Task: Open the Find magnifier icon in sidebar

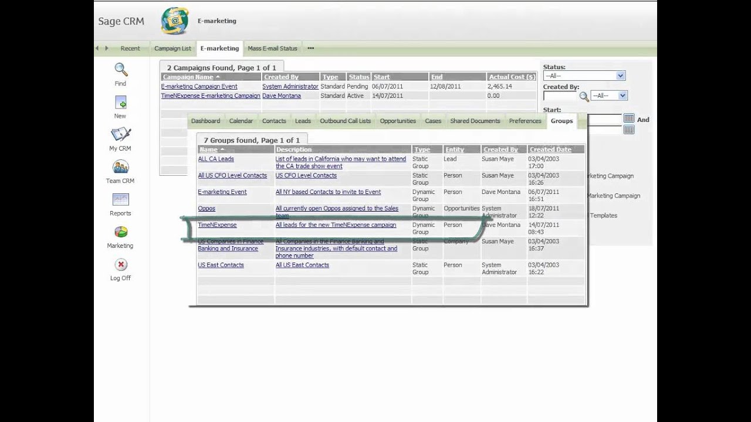Action: coord(121,70)
